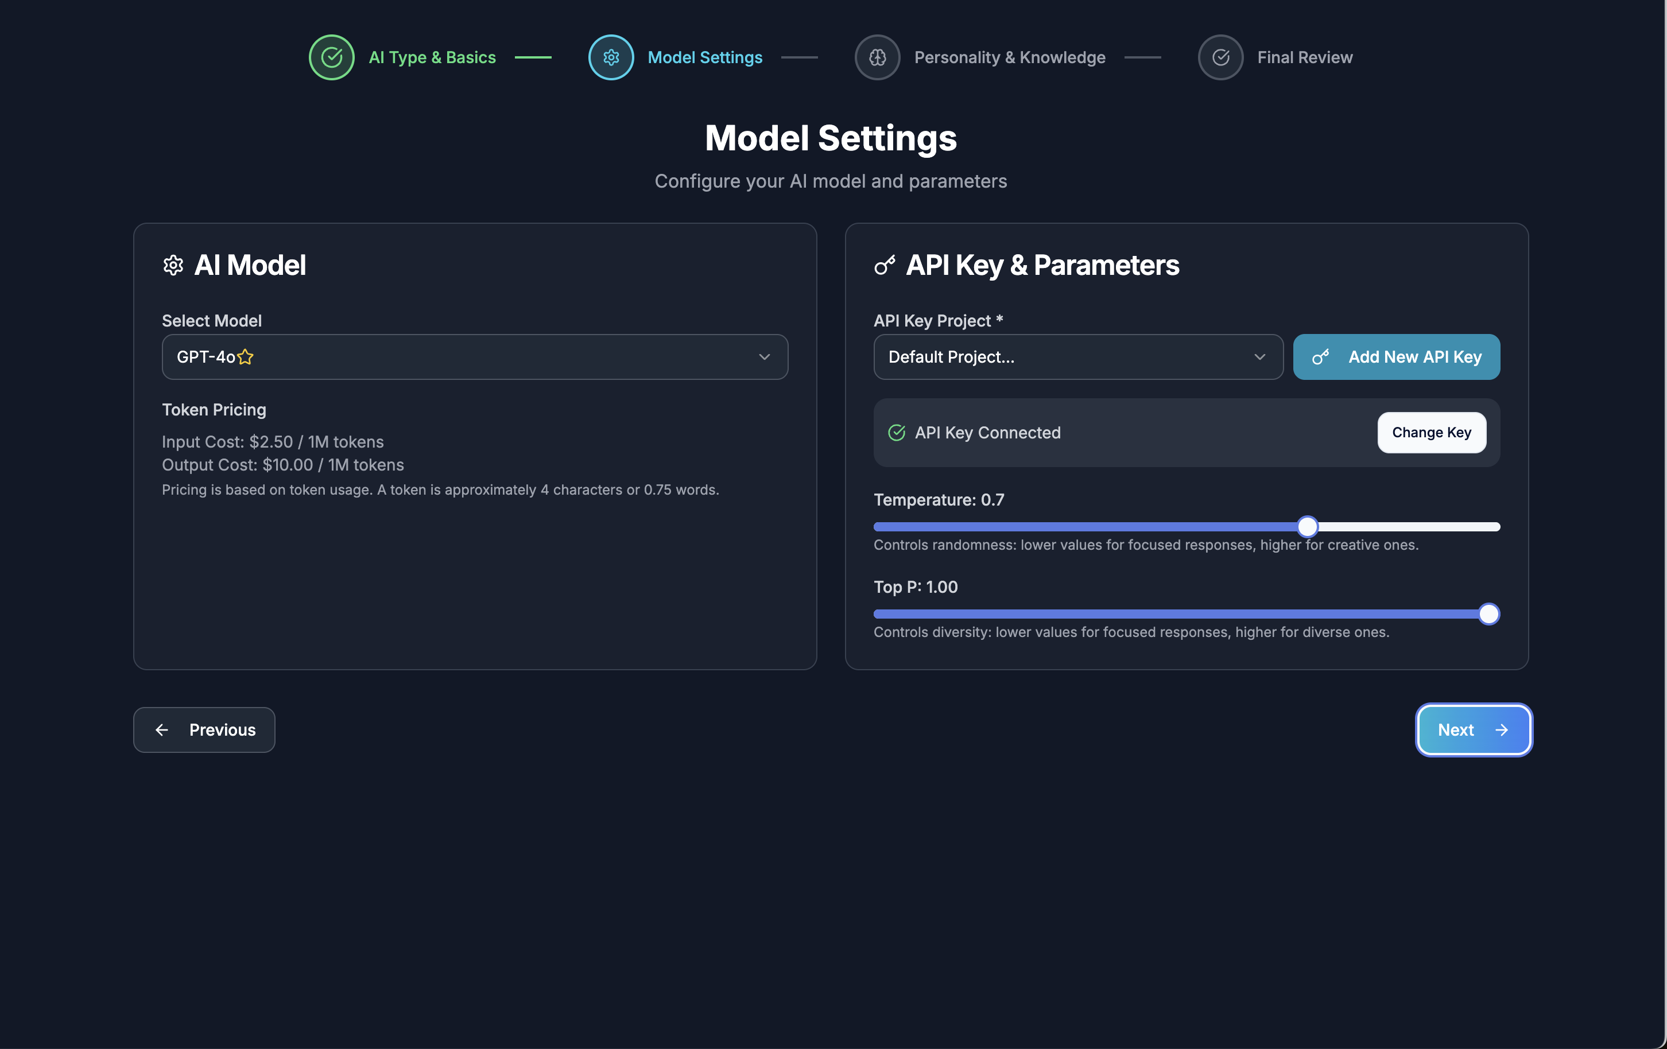Go to AI Type & Basics step
This screenshot has width=1667, height=1049.
(x=432, y=57)
